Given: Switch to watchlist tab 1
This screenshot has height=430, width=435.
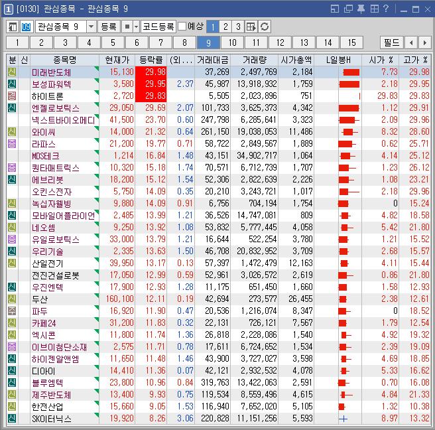Looking at the screenshot, I should click(x=17, y=42).
